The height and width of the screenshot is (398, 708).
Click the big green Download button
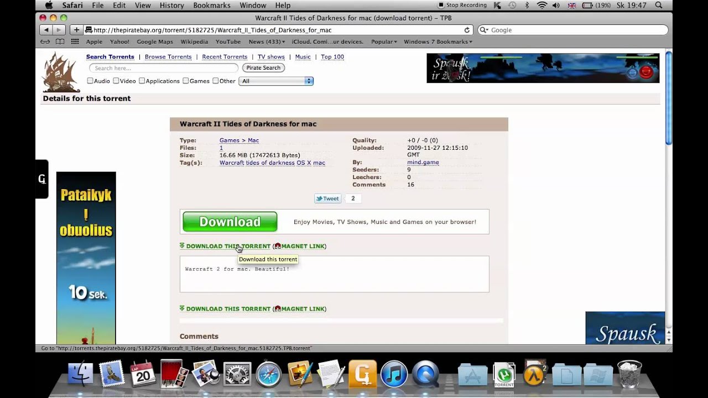230,222
